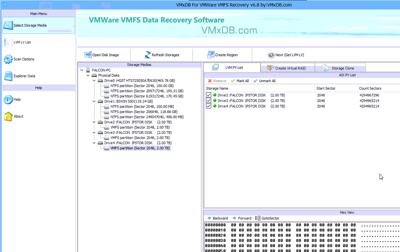The height and width of the screenshot is (252, 400).
Task: Click green status dot of Drive3 row
Action: [215, 101]
